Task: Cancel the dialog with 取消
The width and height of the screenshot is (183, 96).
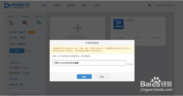Action: click(x=102, y=77)
